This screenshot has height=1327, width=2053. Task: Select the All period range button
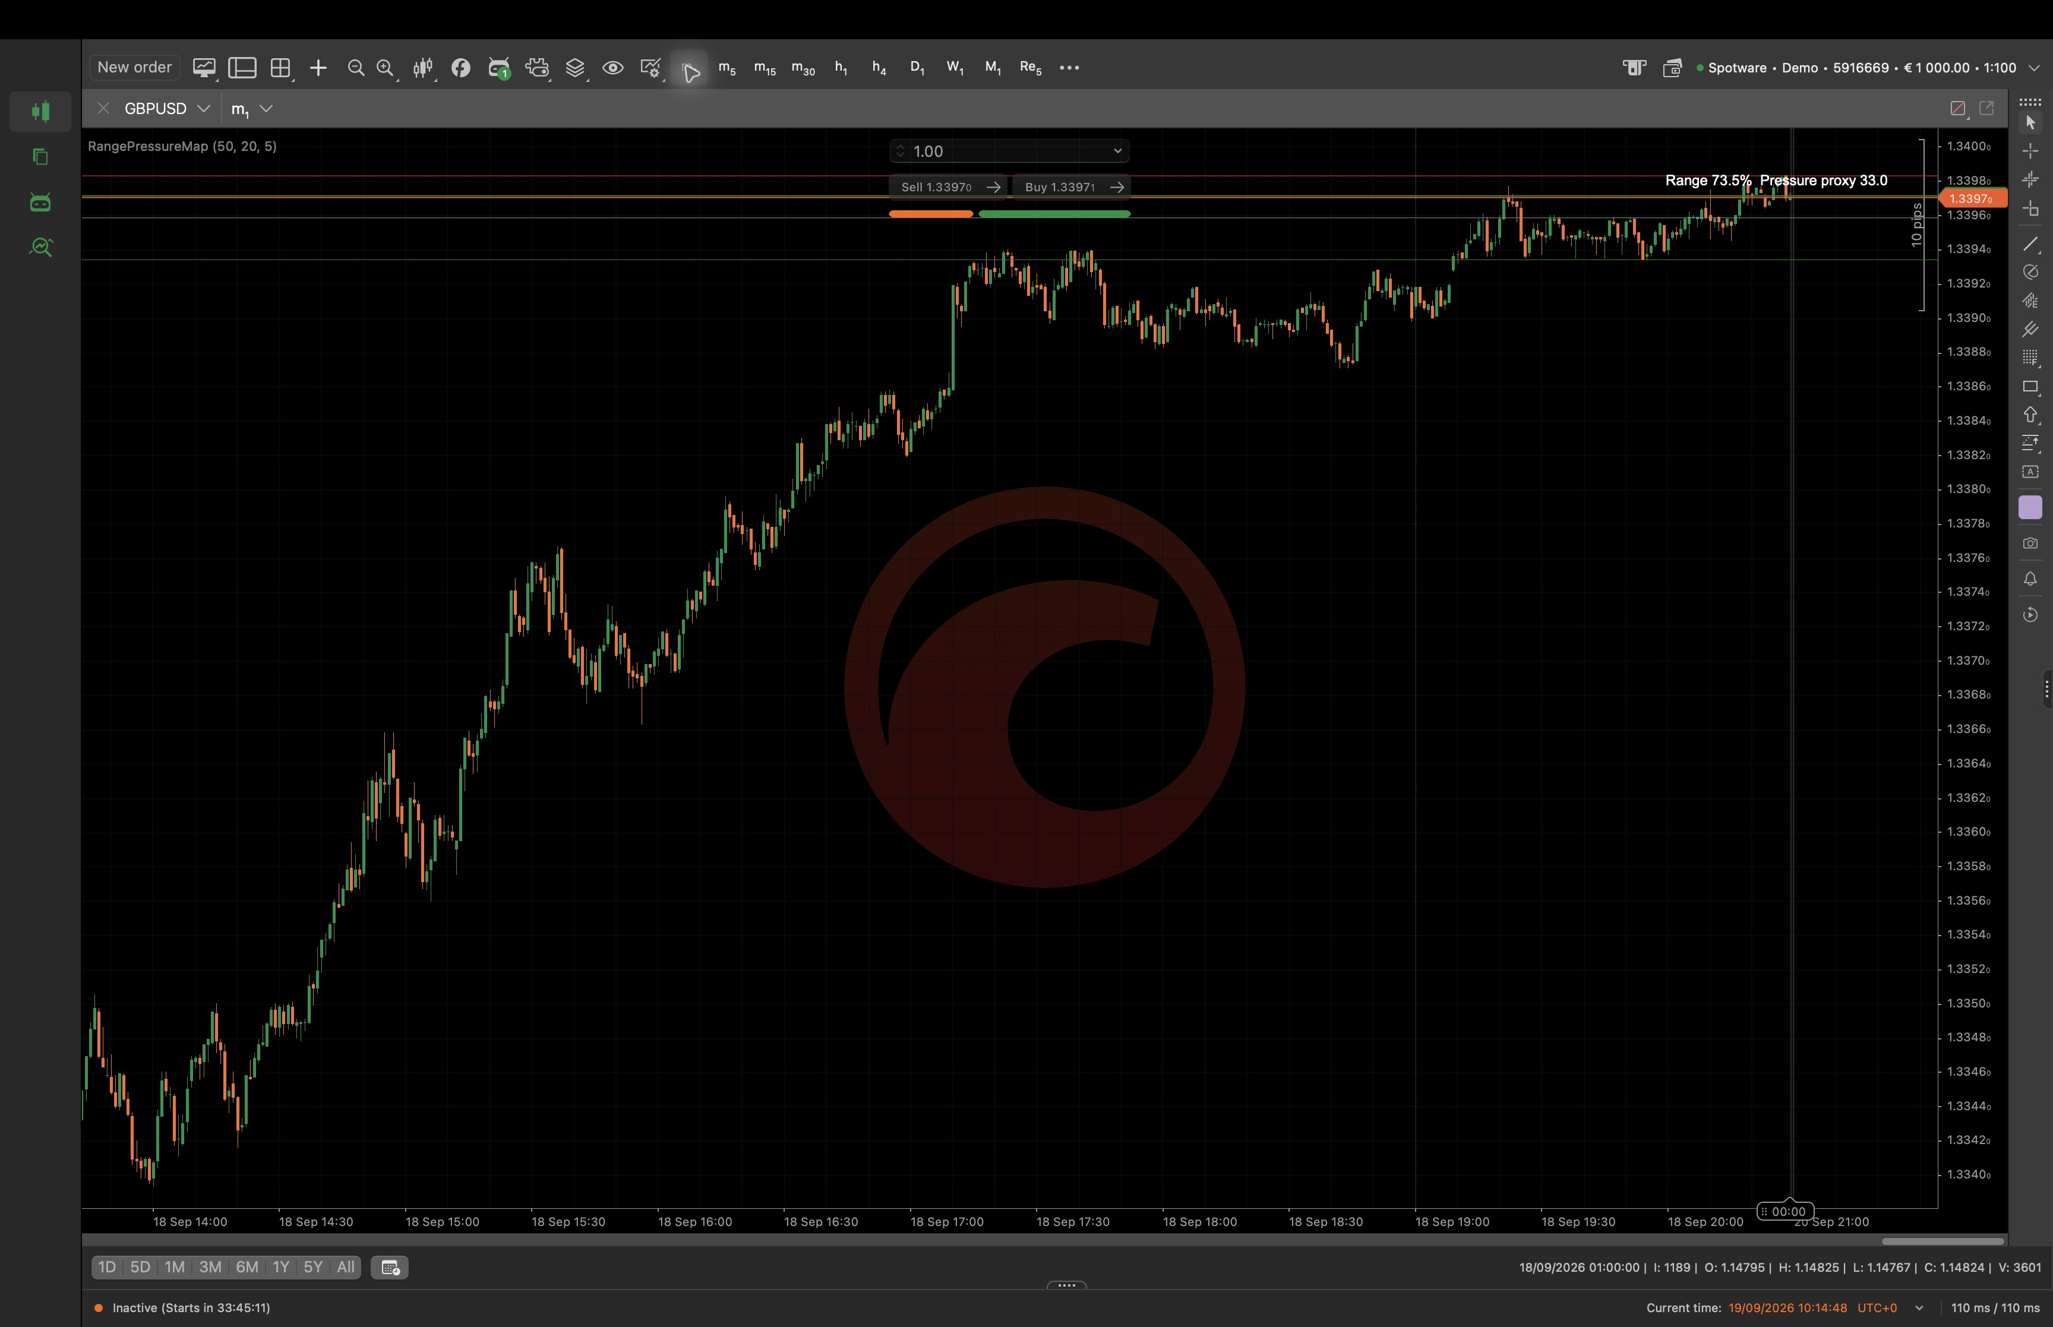(346, 1266)
